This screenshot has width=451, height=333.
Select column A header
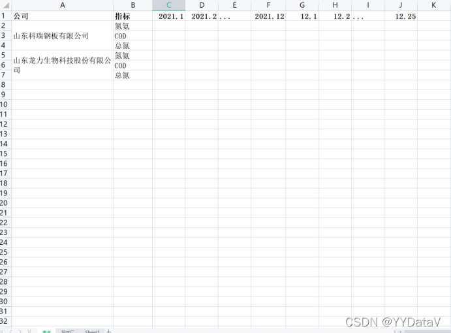coord(63,5)
